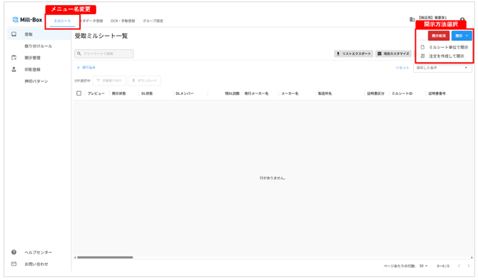The width and height of the screenshot is (478, 280).
Task: Open 振り分けルール in sidebar
Action: 39,46
